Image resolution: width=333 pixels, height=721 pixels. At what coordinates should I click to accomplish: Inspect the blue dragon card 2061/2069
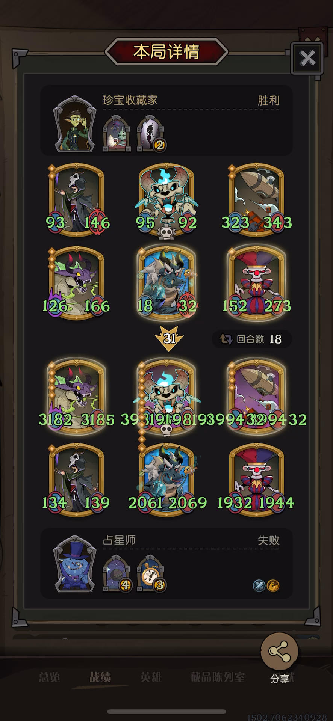(166, 480)
